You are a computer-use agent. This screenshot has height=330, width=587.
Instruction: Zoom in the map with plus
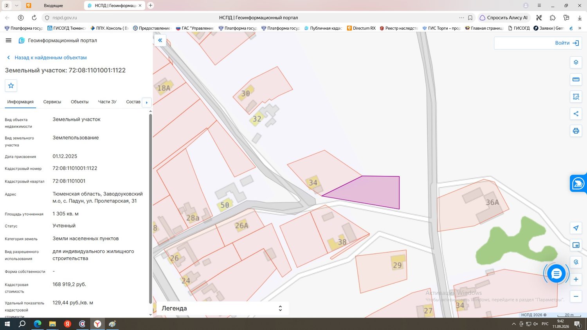pyautogui.click(x=576, y=279)
